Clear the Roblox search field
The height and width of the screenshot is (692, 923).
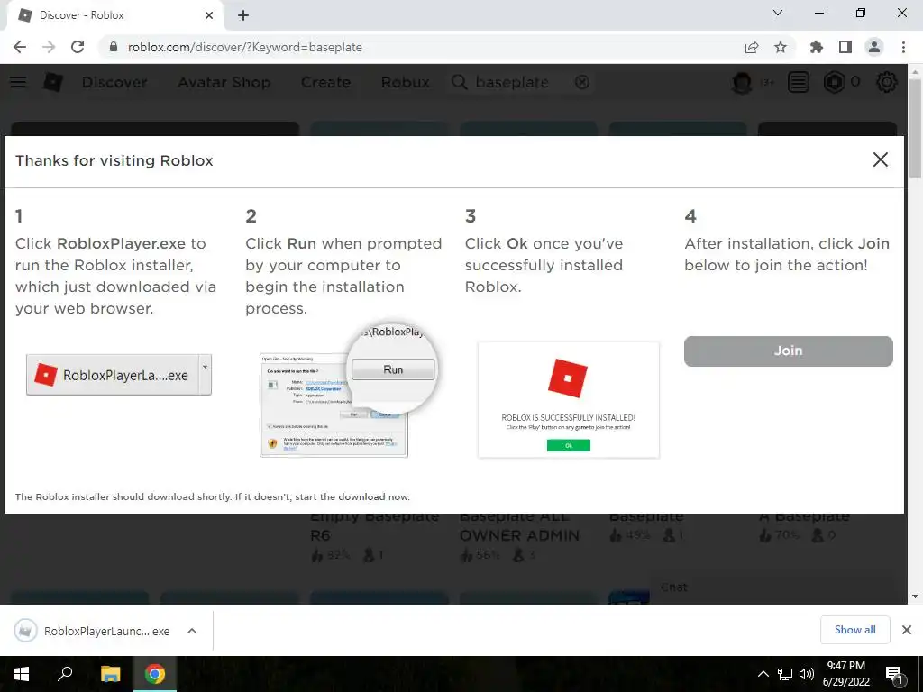(x=582, y=82)
